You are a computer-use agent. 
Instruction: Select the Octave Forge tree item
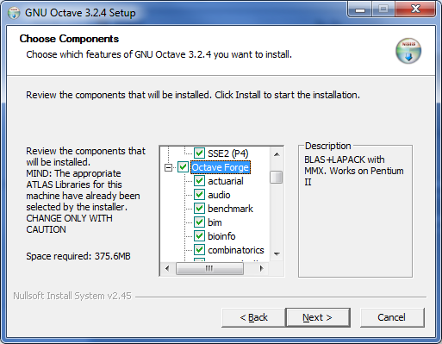pyautogui.click(x=221, y=167)
